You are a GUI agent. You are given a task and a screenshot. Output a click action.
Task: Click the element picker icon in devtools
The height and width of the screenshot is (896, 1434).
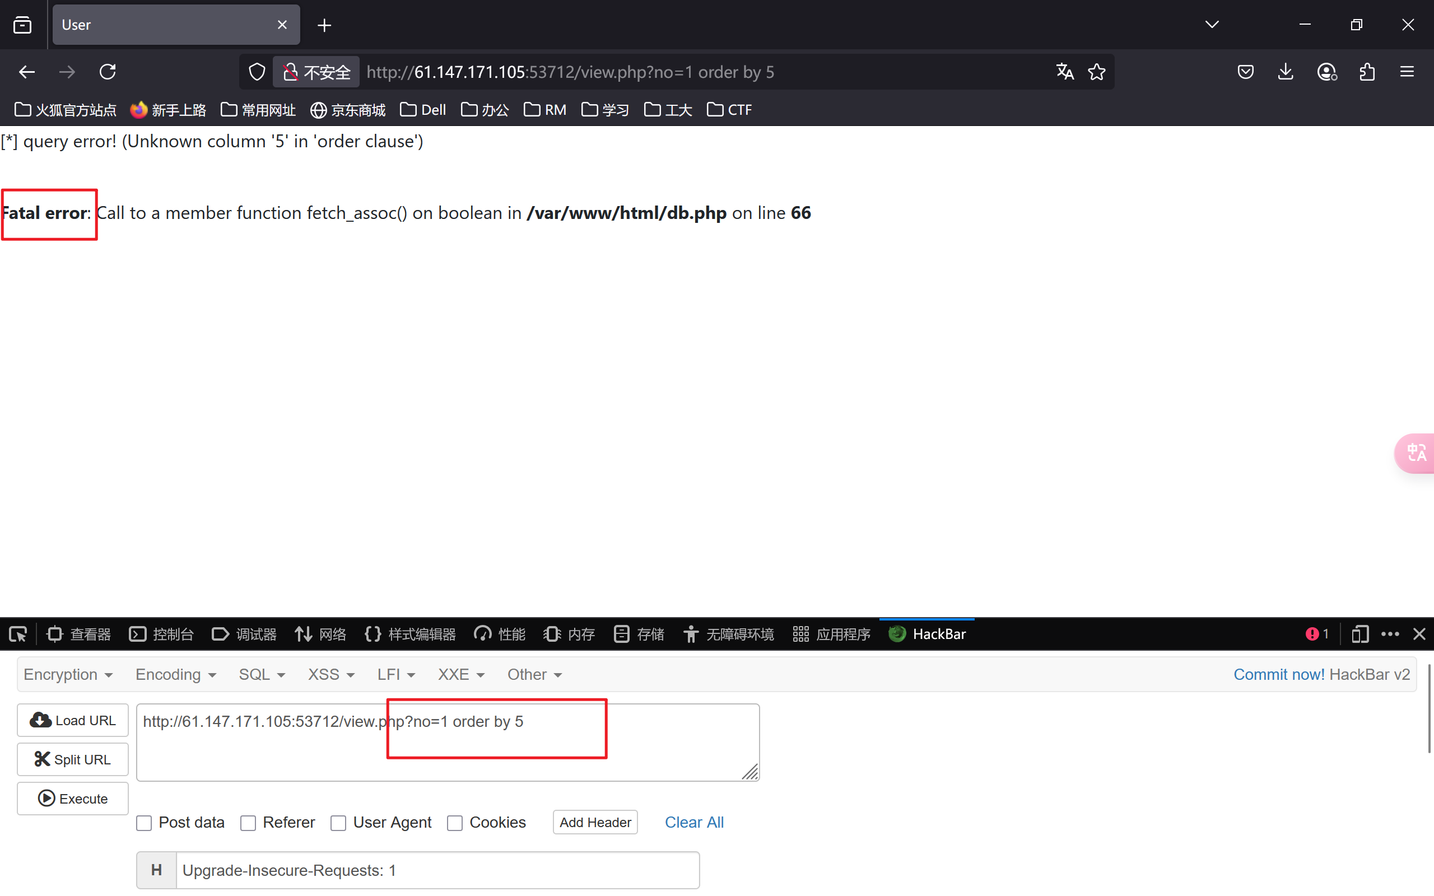click(18, 634)
